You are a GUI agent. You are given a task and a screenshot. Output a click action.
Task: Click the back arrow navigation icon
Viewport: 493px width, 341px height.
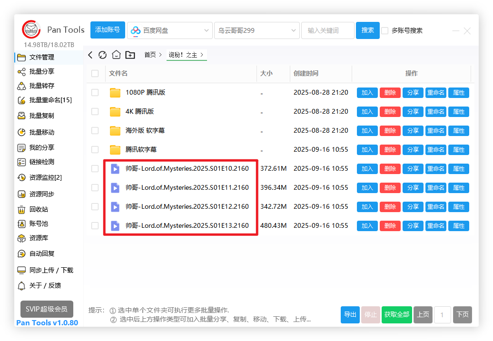pyautogui.click(x=90, y=55)
